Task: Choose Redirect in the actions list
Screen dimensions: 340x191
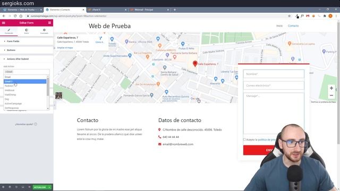Action: tap(25, 86)
